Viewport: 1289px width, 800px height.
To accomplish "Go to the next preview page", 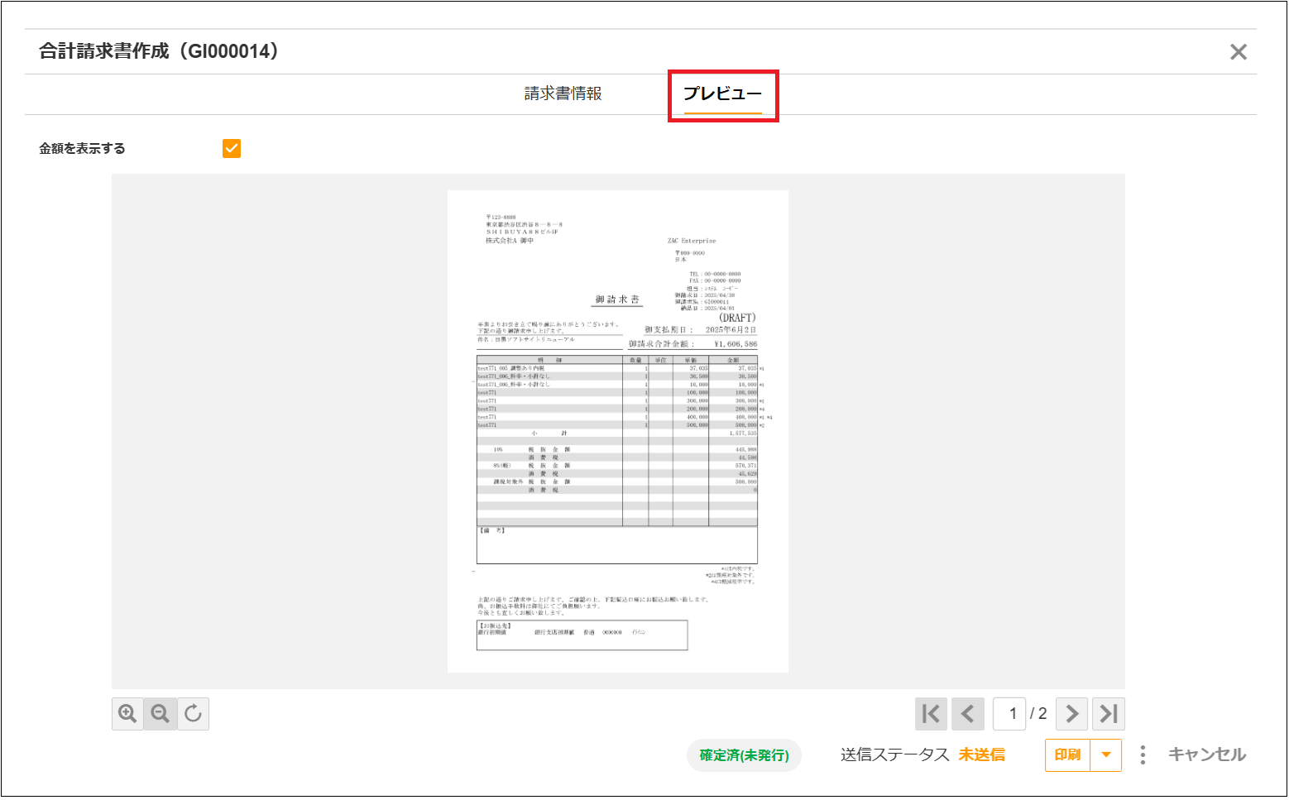I will pos(1072,714).
